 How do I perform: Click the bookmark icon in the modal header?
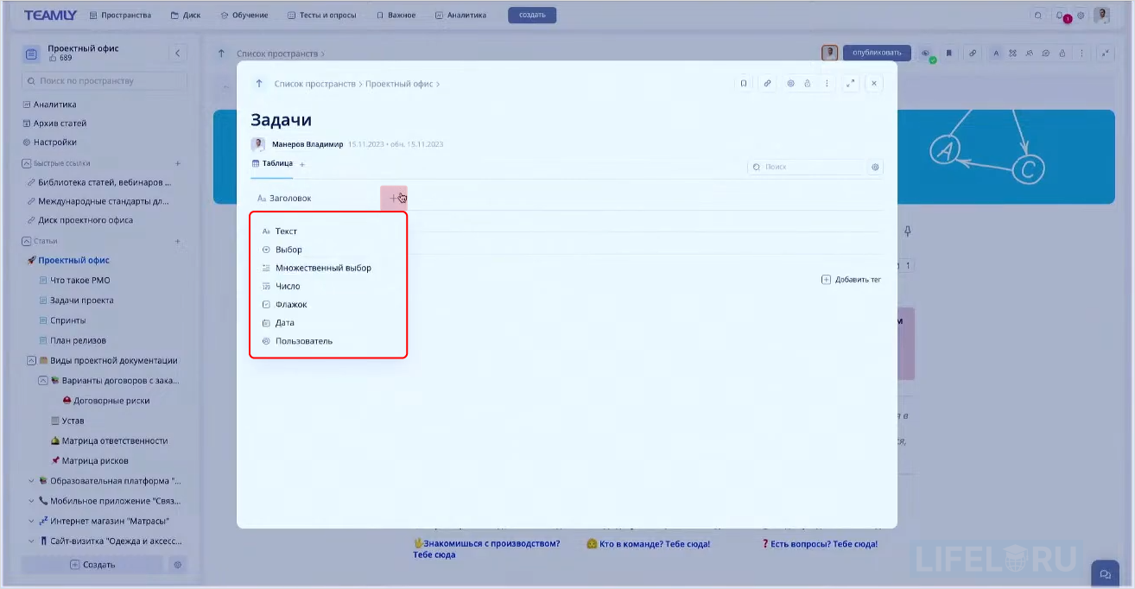click(744, 83)
